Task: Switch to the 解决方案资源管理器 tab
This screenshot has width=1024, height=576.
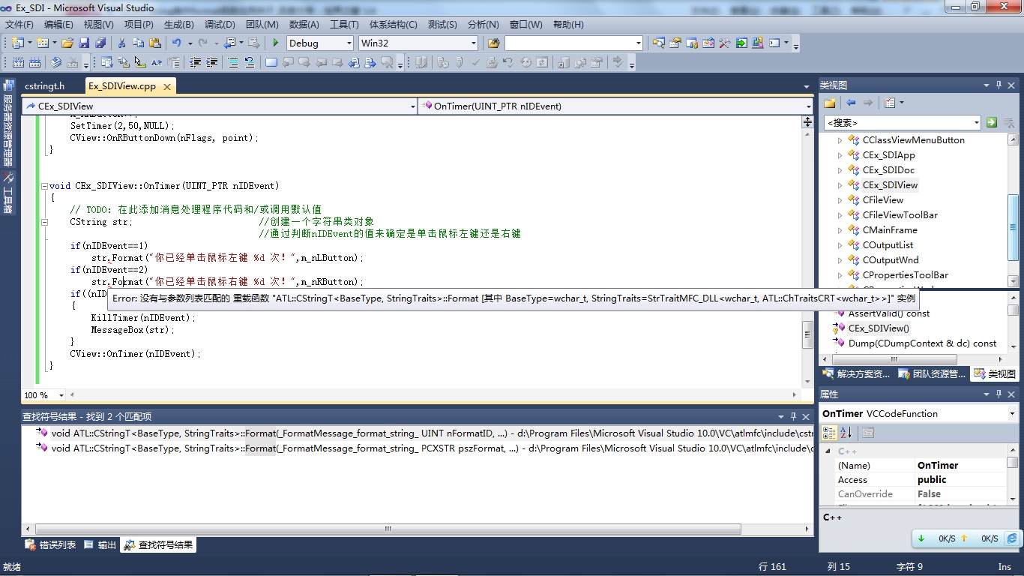Action: [855, 373]
